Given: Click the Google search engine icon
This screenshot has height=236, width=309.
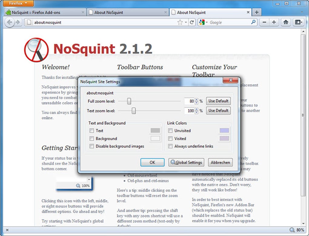Looking at the screenshot, I should click(x=202, y=22).
